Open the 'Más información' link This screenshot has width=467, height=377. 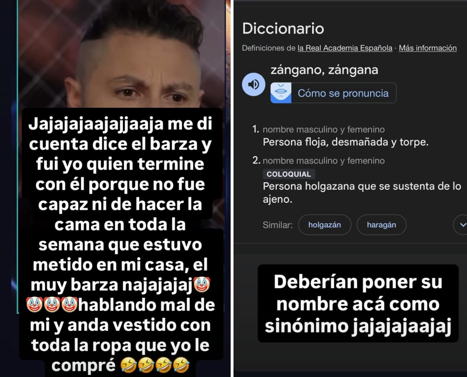(428, 48)
